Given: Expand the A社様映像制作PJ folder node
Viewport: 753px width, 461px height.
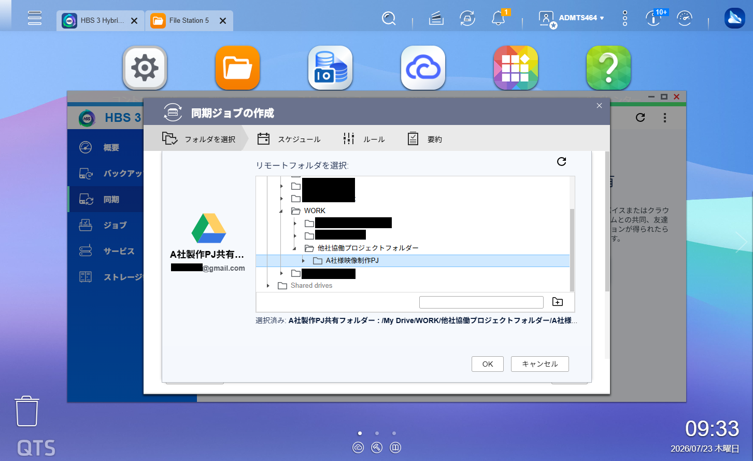Looking at the screenshot, I should point(303,261).
